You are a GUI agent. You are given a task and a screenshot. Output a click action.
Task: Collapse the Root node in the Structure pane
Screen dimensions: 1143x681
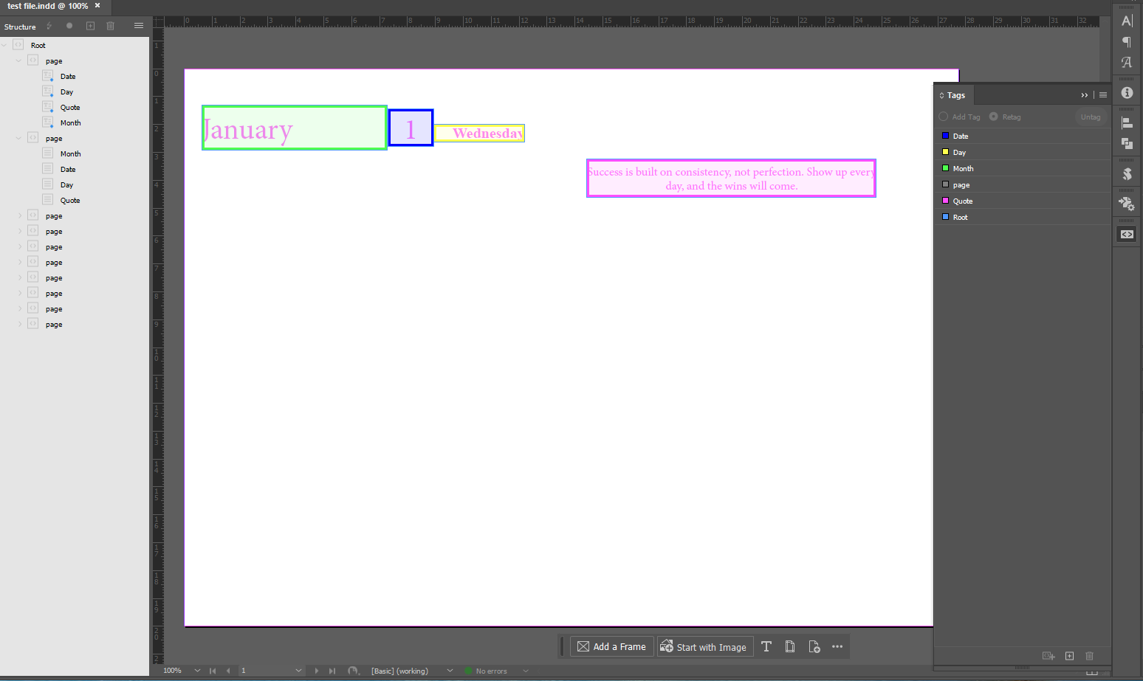[4, 44]
